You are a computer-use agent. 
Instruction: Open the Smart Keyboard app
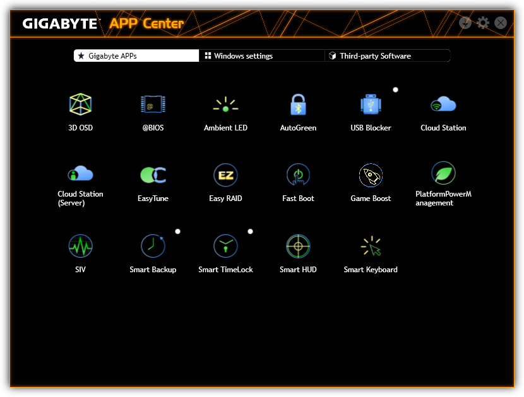click(x=371, y=246)
